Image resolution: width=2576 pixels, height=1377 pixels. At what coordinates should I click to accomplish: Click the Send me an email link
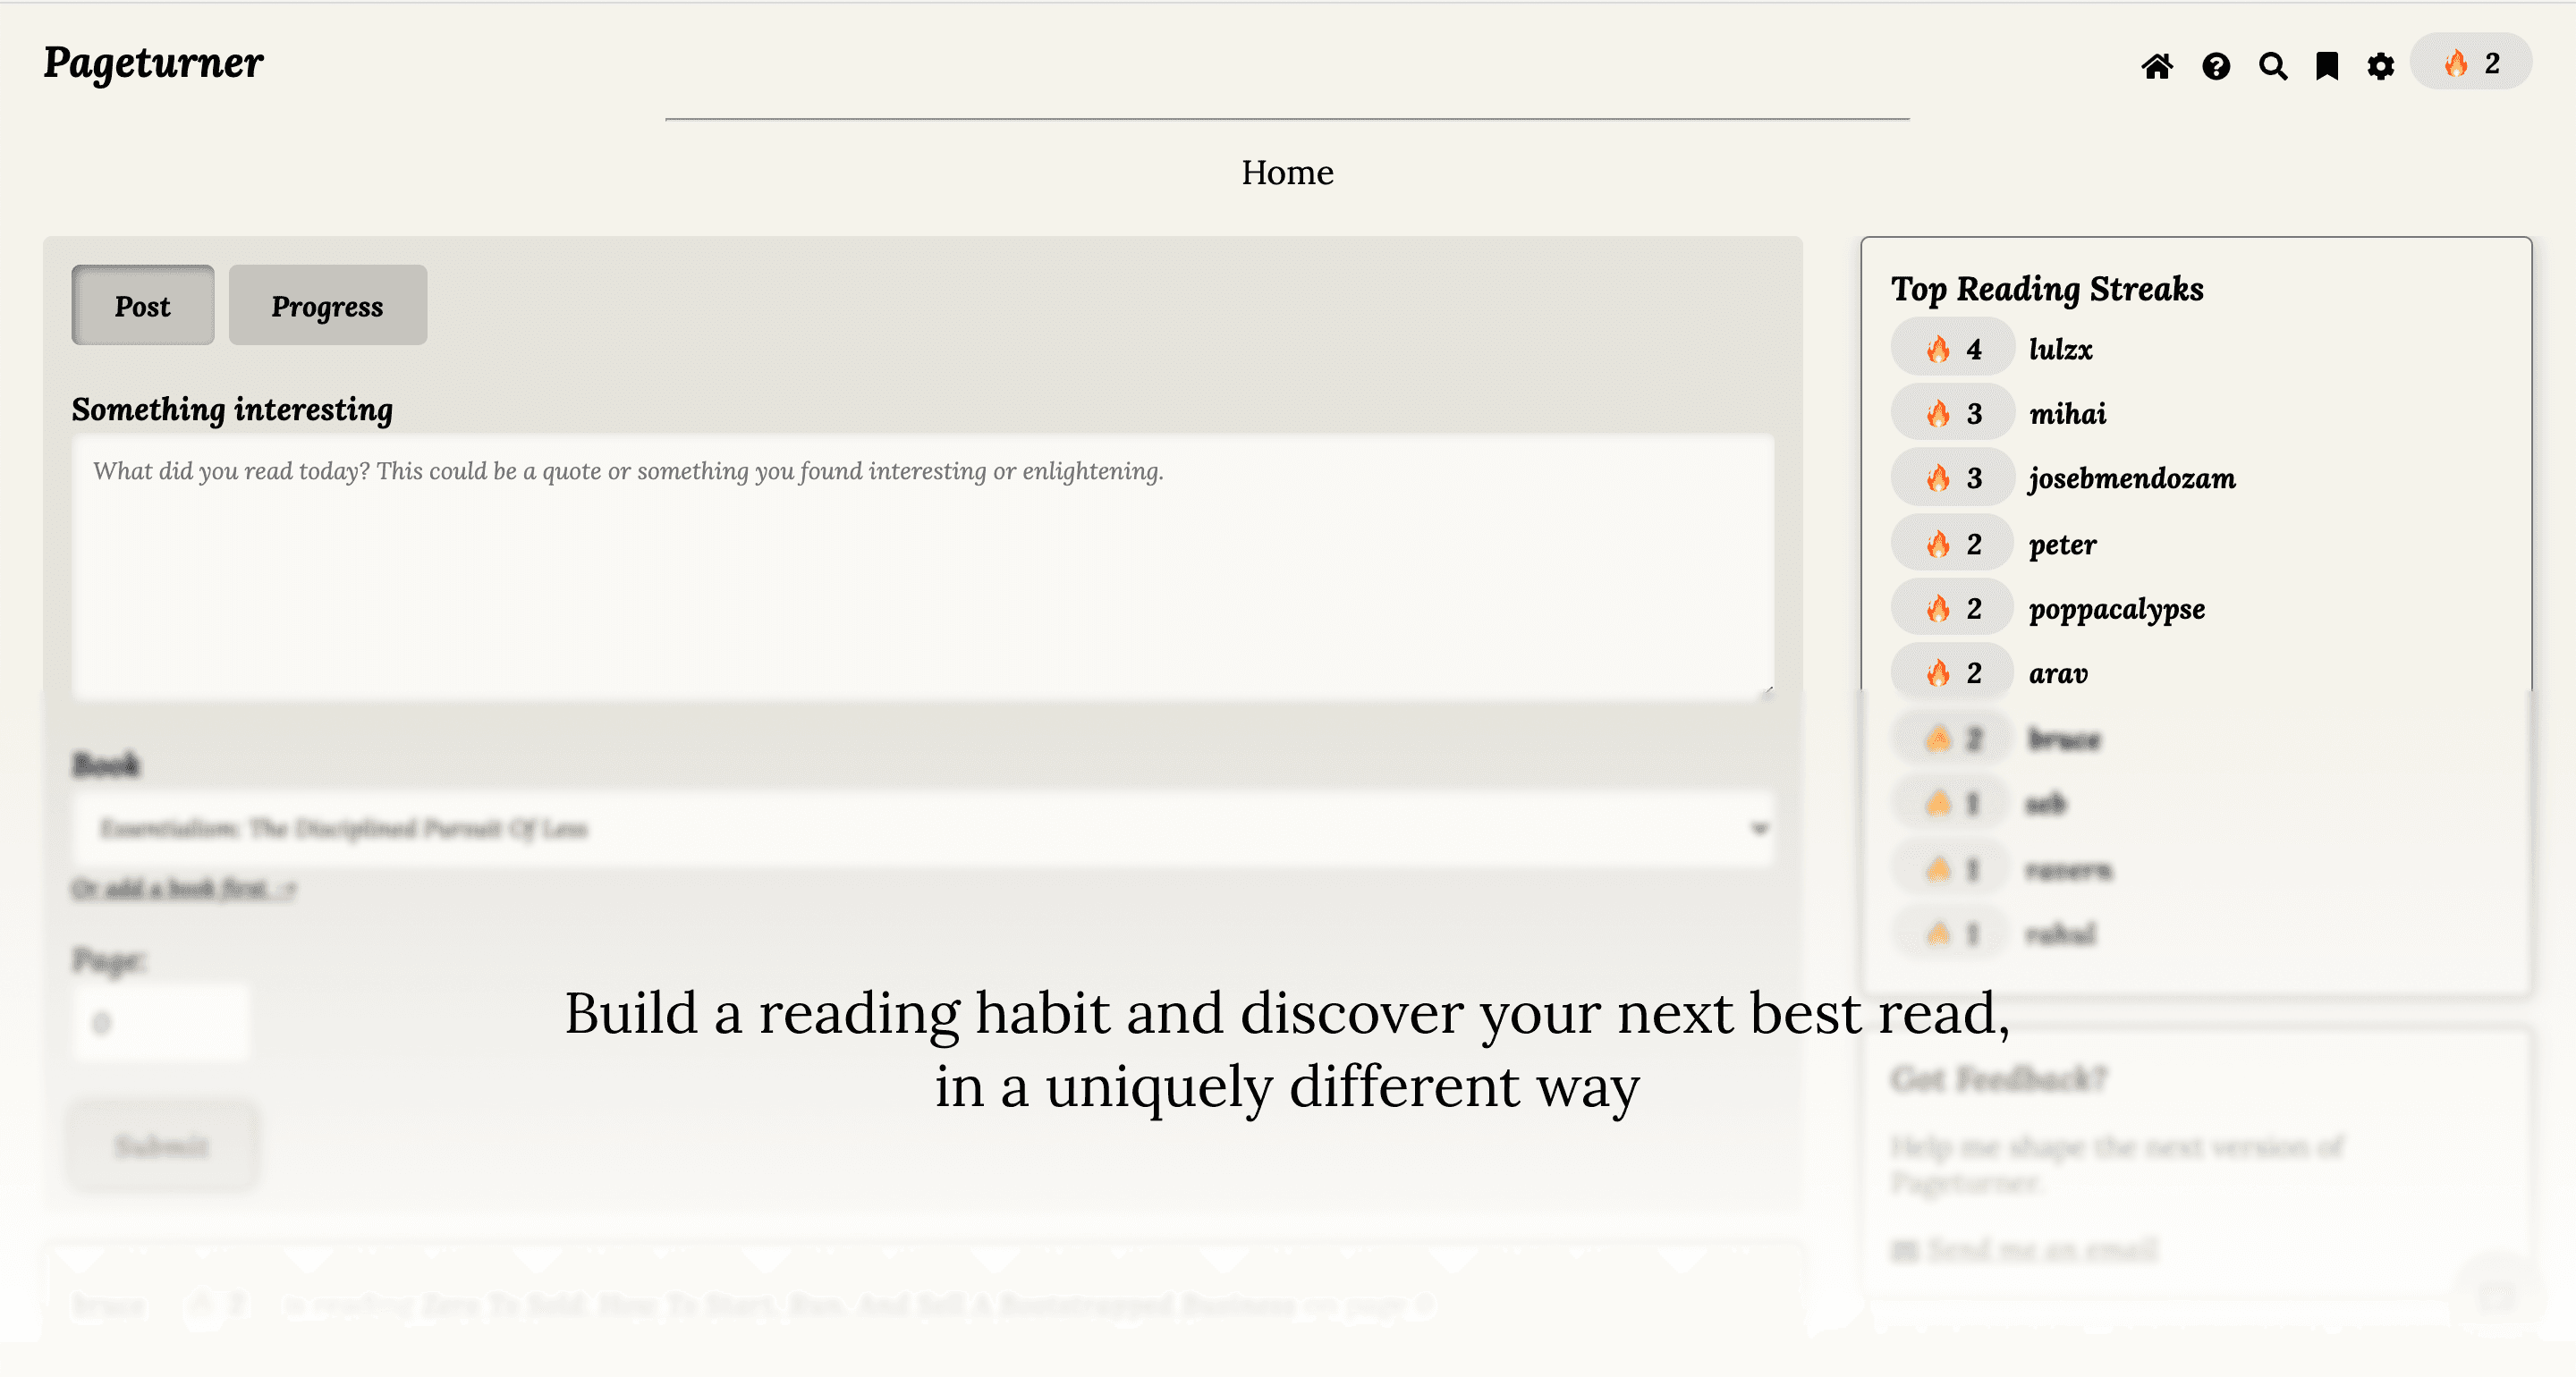point(2040,1250)
